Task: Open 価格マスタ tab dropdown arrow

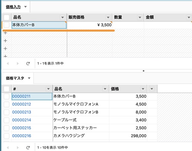Action: [29, 78]
